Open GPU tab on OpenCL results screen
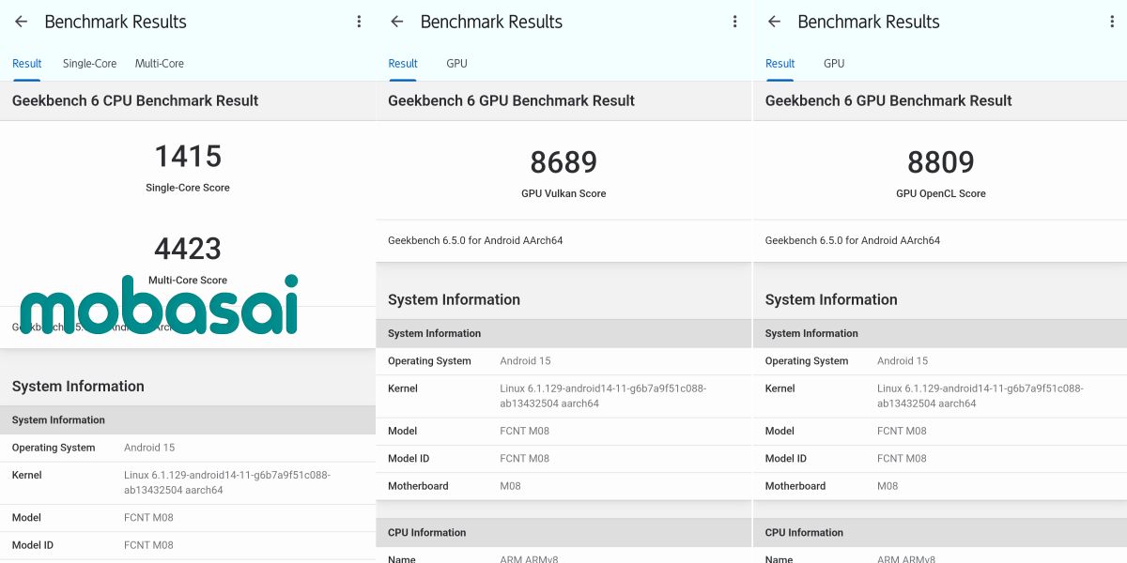The height and width of the screenshot is (563, 1127). coord(834,64)
